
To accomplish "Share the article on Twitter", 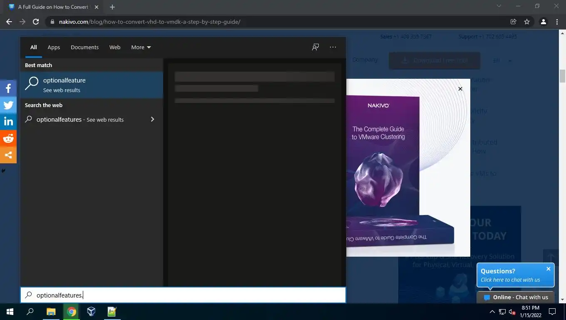I will [x=8, y=105].
